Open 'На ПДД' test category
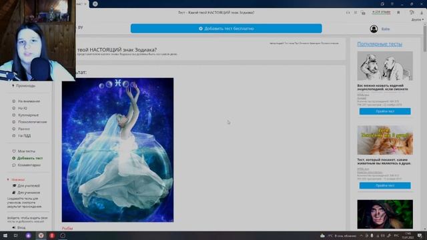Screen dimensions: 427x240 pyautogui.click(x=25, y=136)
